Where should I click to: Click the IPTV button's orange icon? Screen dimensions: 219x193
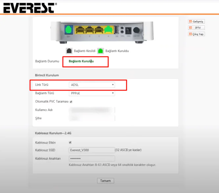[x=190, y=28]
